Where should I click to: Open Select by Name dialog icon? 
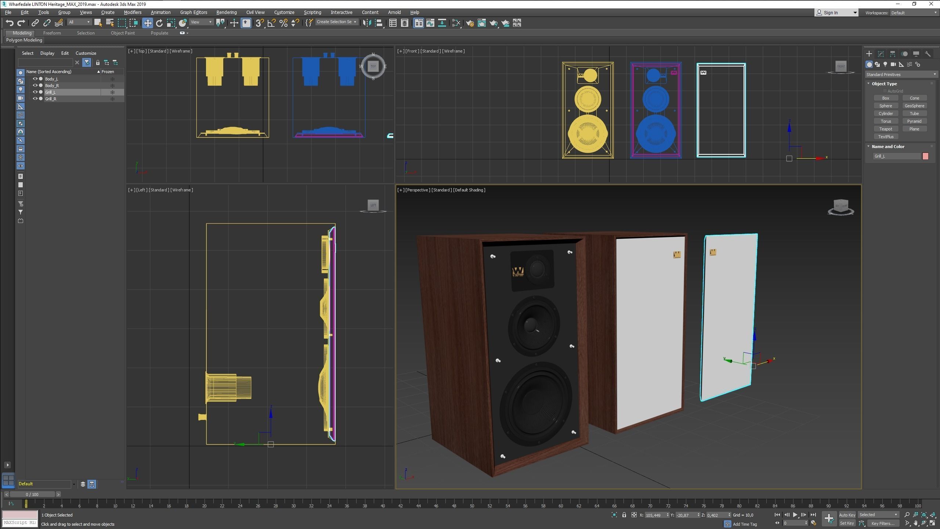click(110, 23)
